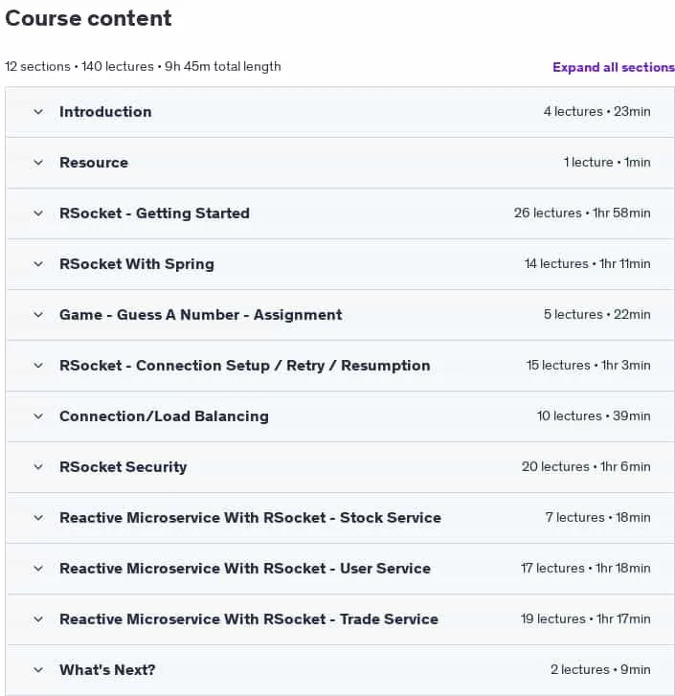675x696 pixels.
Task: Expand the Trade Service section chevron
Action: pyautogui.click(x=38, y=619)
